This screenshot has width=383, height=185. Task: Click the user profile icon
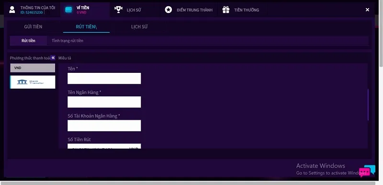point(12,10)
